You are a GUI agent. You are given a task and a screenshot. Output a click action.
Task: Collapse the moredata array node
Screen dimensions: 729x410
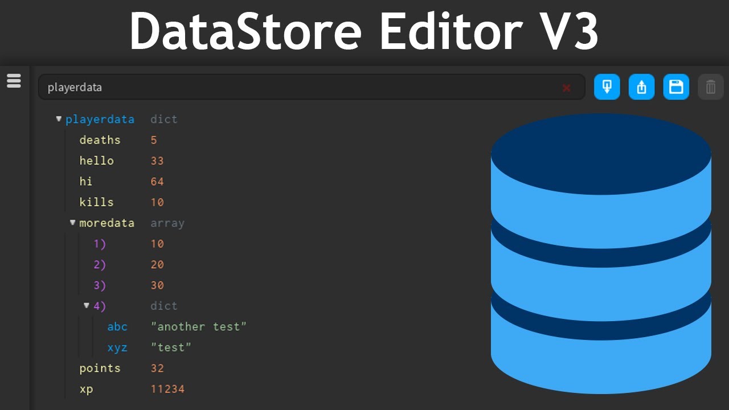tap(72, 223)
